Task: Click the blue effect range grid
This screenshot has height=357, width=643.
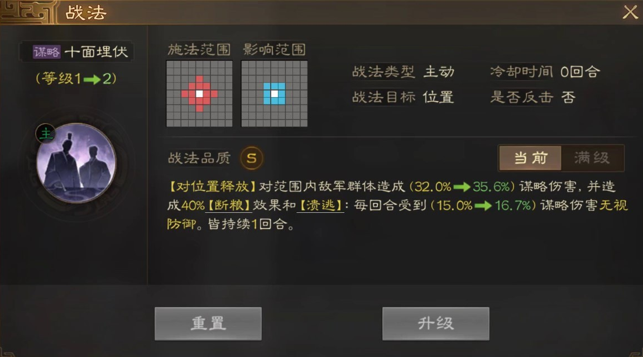Action: coord(275,93)
